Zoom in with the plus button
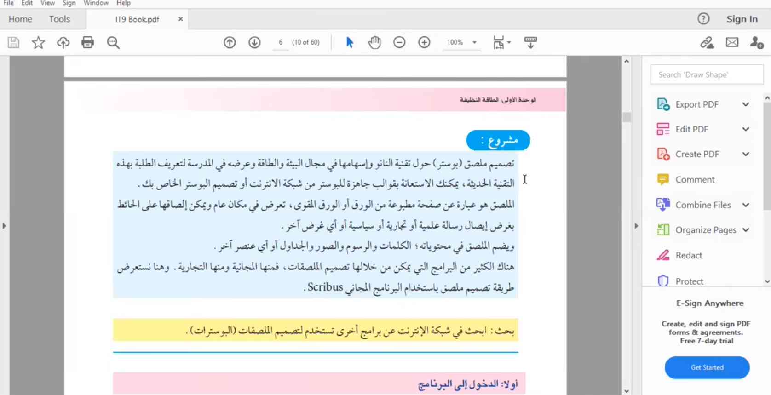 [x=424, y=43]
